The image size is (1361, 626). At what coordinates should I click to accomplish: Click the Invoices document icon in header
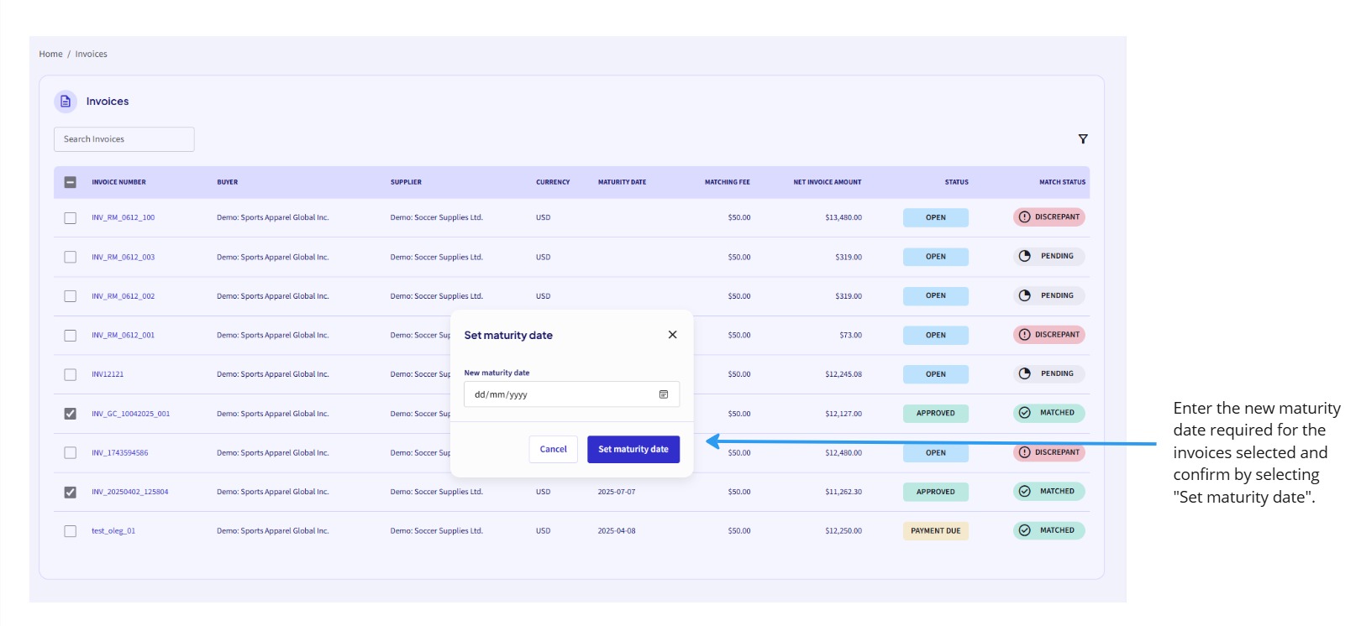pos(66,102)
